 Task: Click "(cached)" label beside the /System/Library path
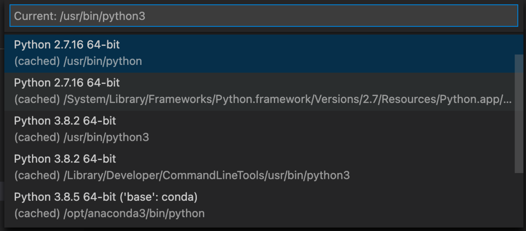coord(37,100)
